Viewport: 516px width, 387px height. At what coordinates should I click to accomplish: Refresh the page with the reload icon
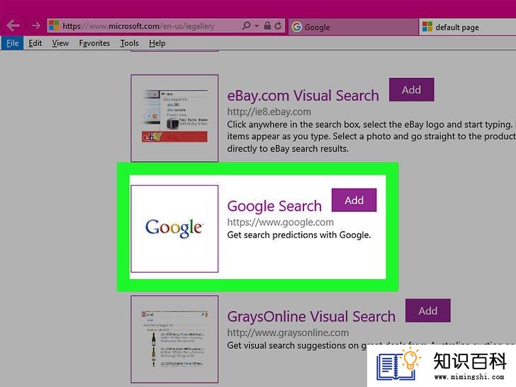click(x=278, y=26)
